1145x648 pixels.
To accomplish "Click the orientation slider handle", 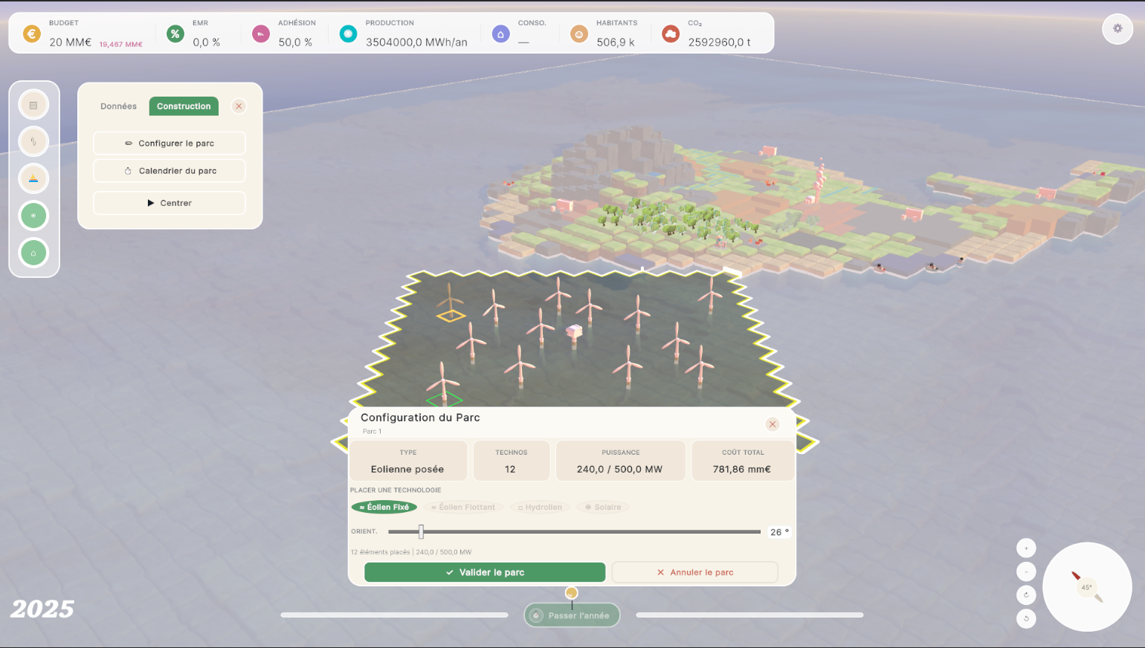I will click(421, 532).
